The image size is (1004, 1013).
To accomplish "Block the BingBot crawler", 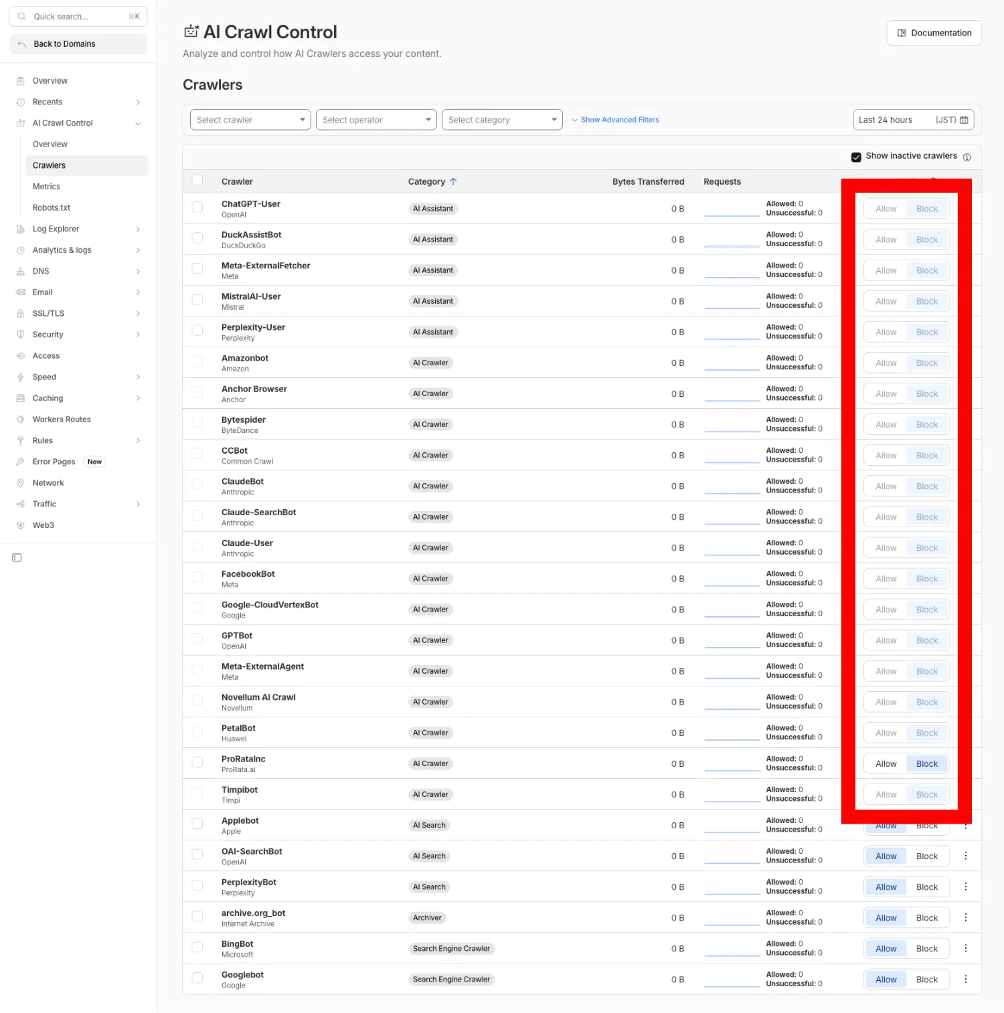I will click(x=926, y=948).
